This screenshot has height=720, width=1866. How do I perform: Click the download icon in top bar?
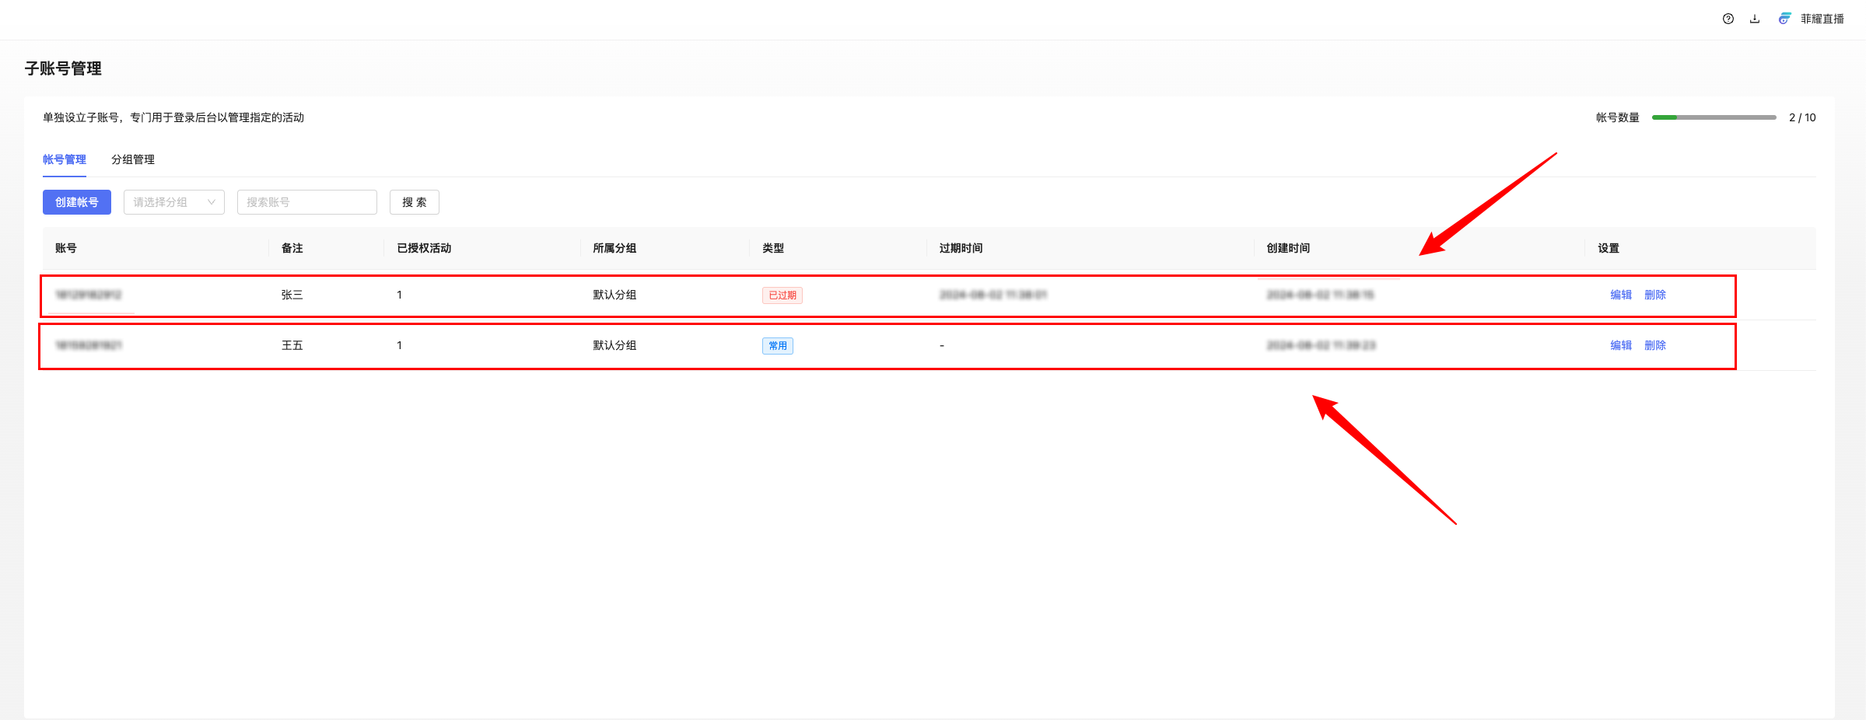1755,19
